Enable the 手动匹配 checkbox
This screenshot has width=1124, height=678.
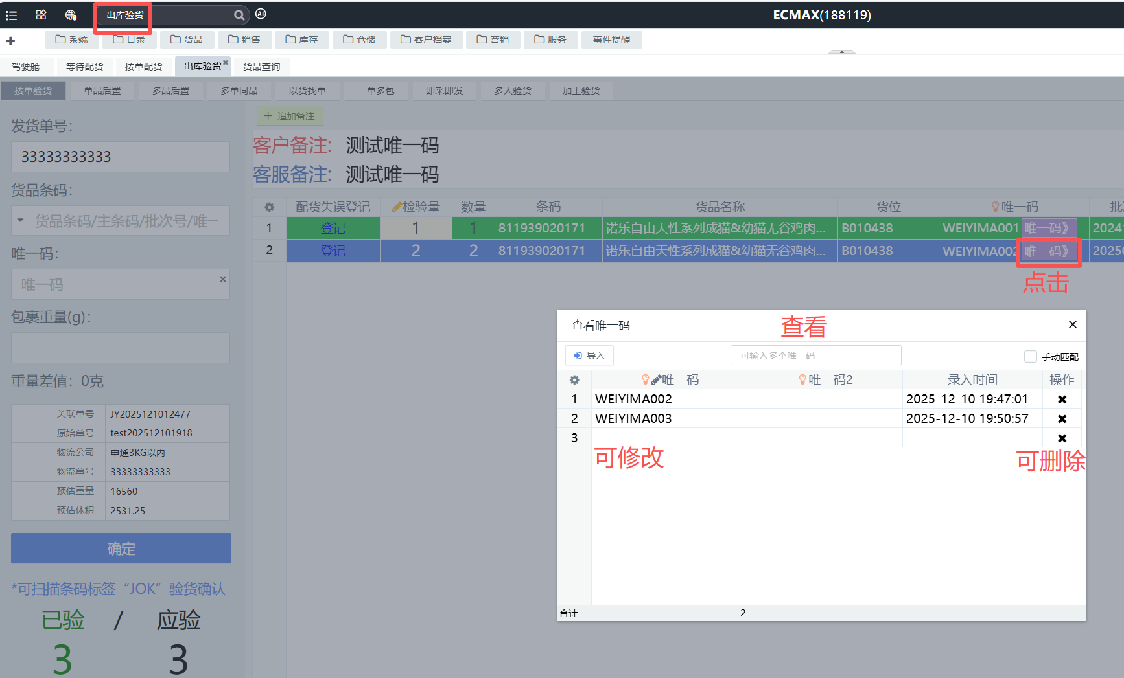tap(1031, 356)
